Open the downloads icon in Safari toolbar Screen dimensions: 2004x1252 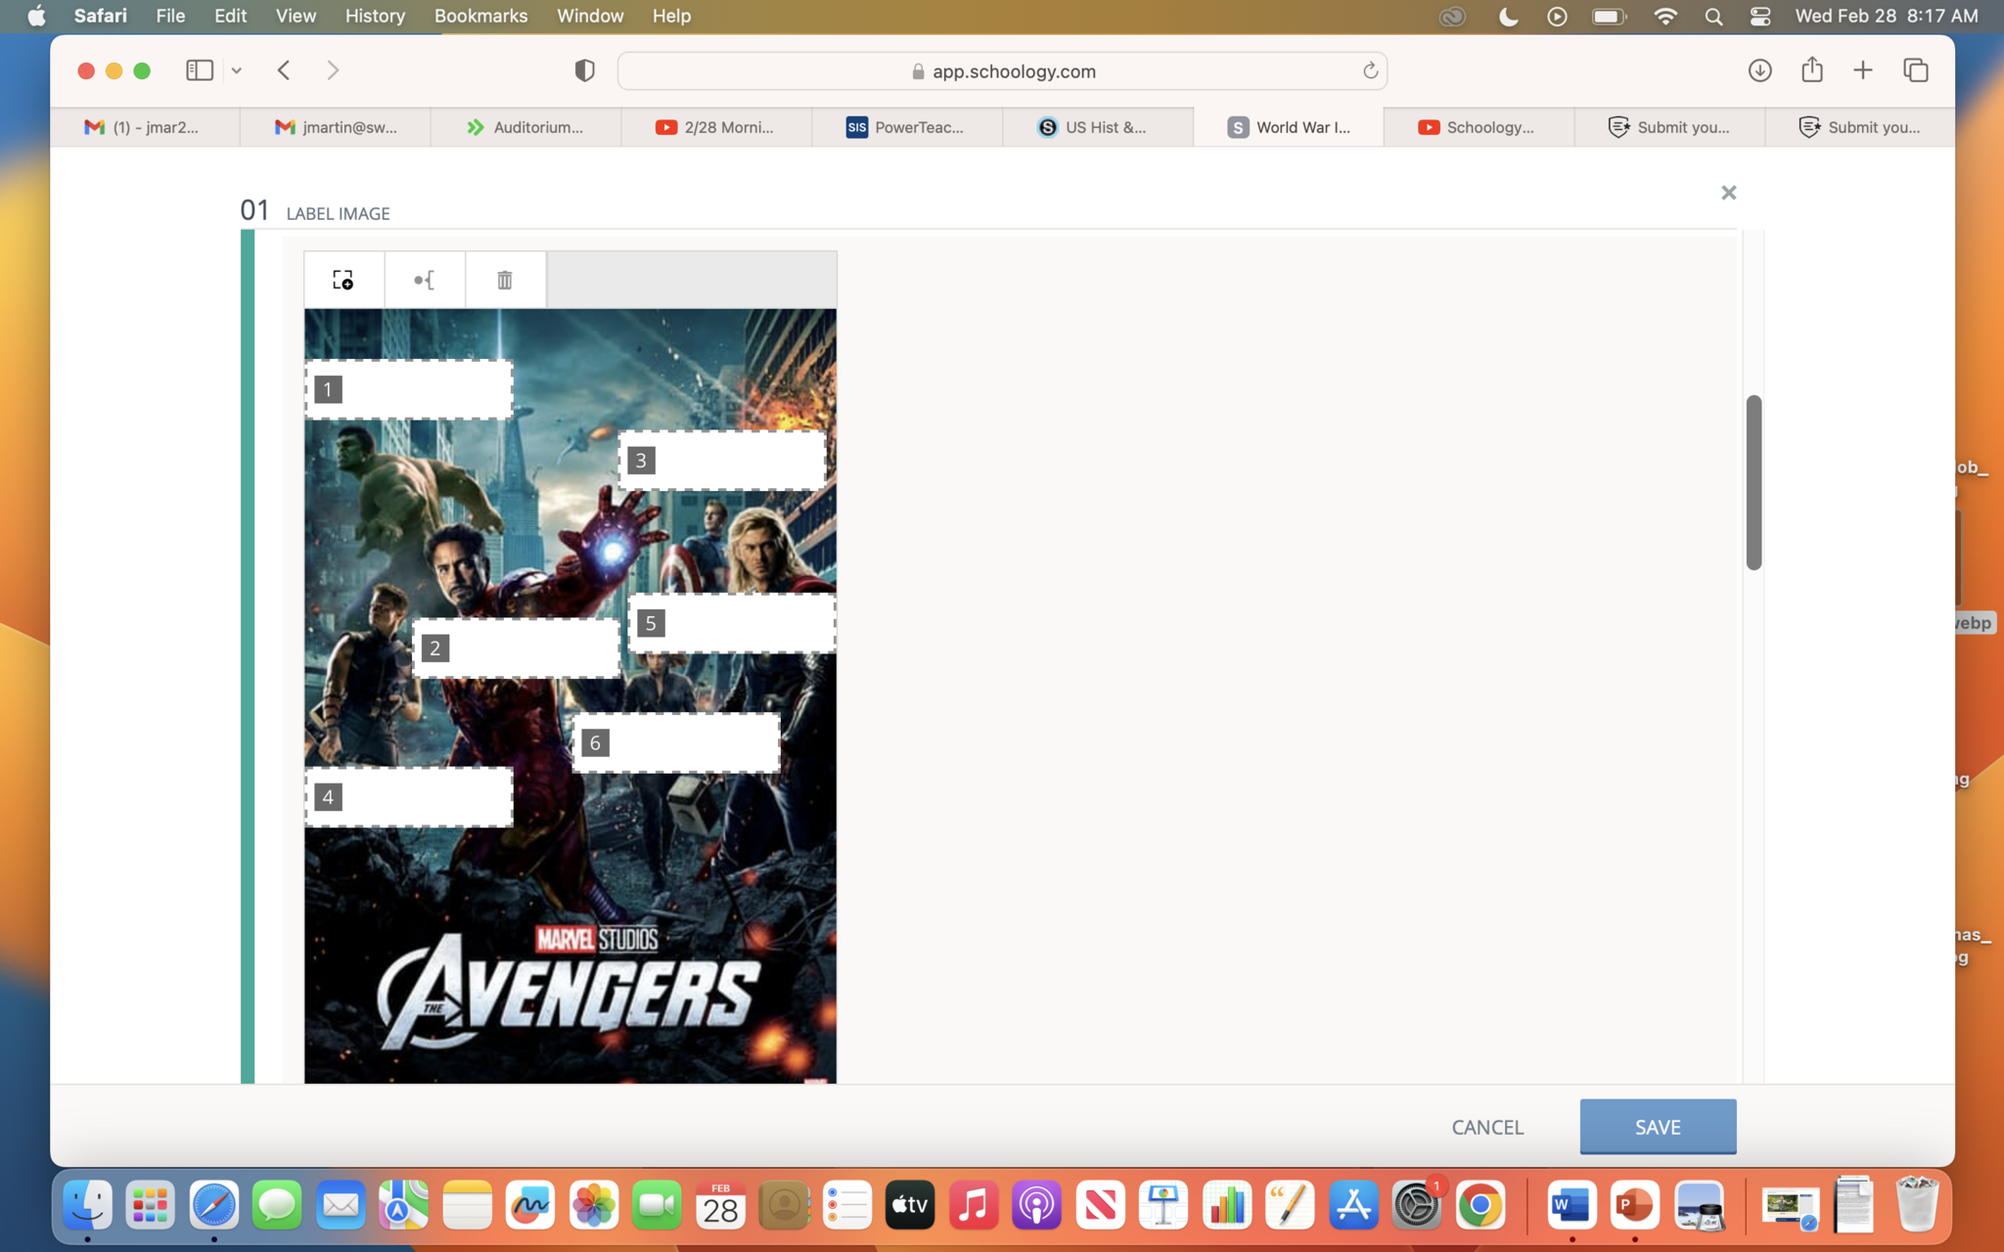coord(1759,70)
